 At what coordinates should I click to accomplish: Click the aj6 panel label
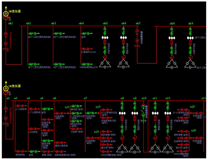click(x=193, y=130)
